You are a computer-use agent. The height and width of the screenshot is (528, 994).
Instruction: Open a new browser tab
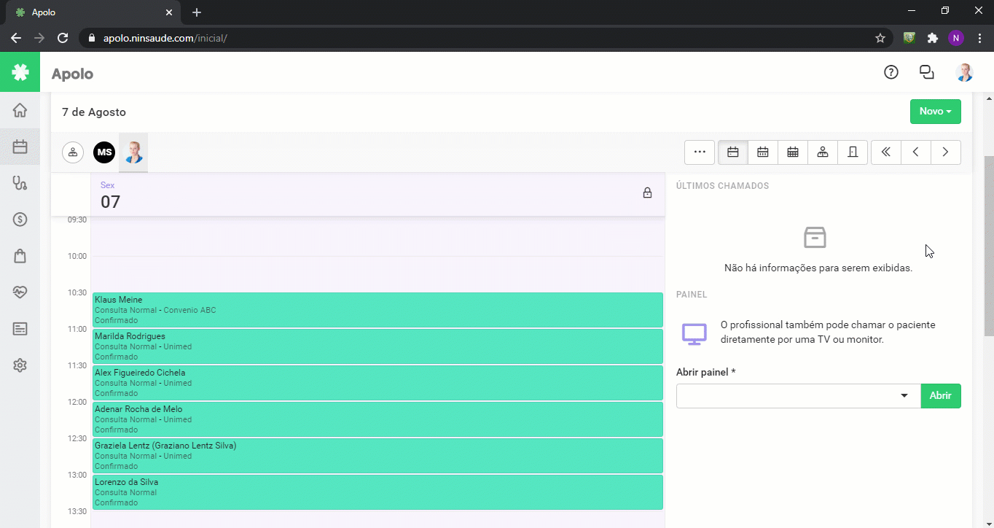pos(197,12)
